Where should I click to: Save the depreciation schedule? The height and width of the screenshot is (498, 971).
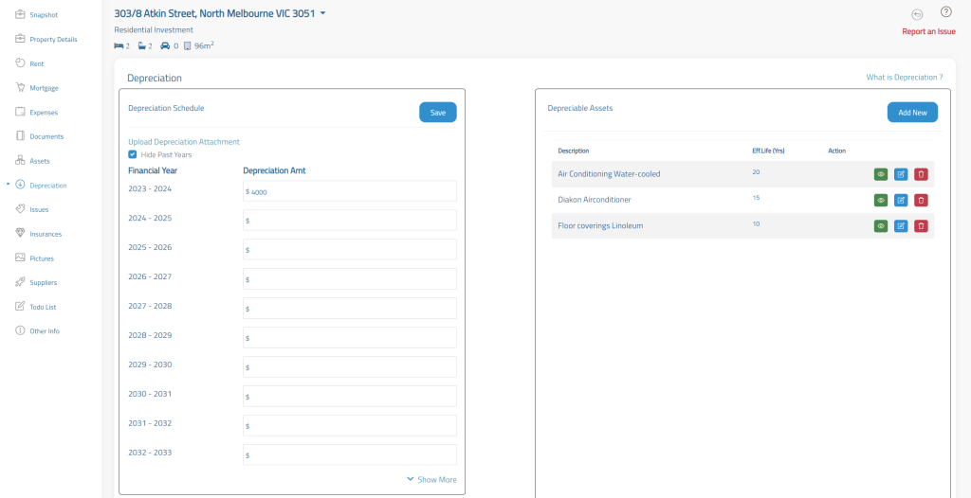point(437,113)
